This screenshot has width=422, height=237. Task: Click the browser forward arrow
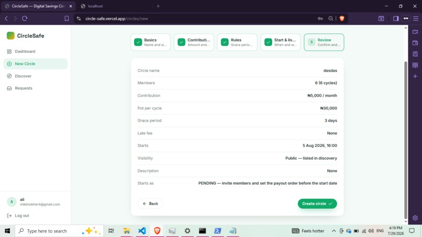click(x=15, y=18)
